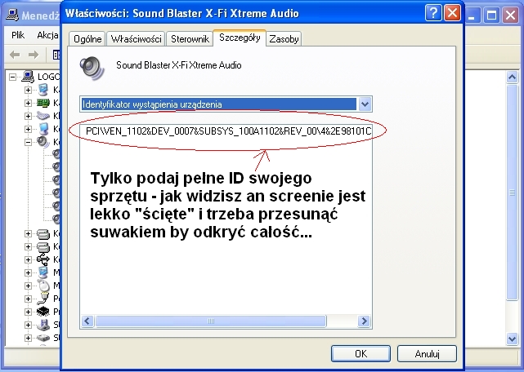The width and height of the screenshot is (524, 372).
Task: Expand the processor category node
Action: pos(28,312)
